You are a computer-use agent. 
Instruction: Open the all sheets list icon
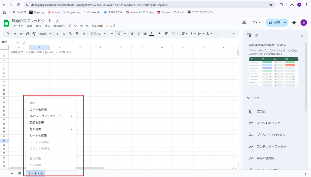pos(19,173)
